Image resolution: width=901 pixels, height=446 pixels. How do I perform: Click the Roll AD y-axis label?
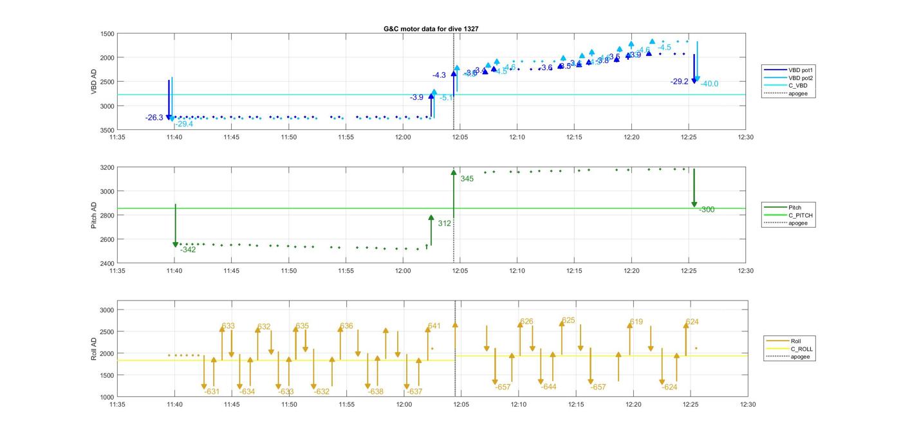[94, 348]
